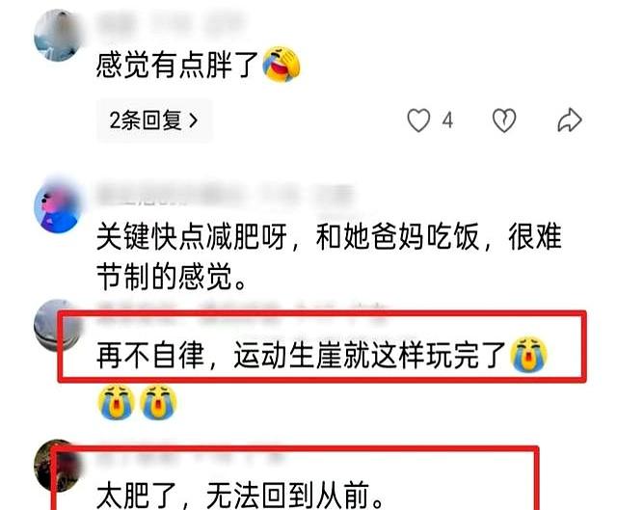Tap the crying emoji ending the "玩完了" line
The width and height of the screenshot is (617, 510).
(x=528, y=356)
